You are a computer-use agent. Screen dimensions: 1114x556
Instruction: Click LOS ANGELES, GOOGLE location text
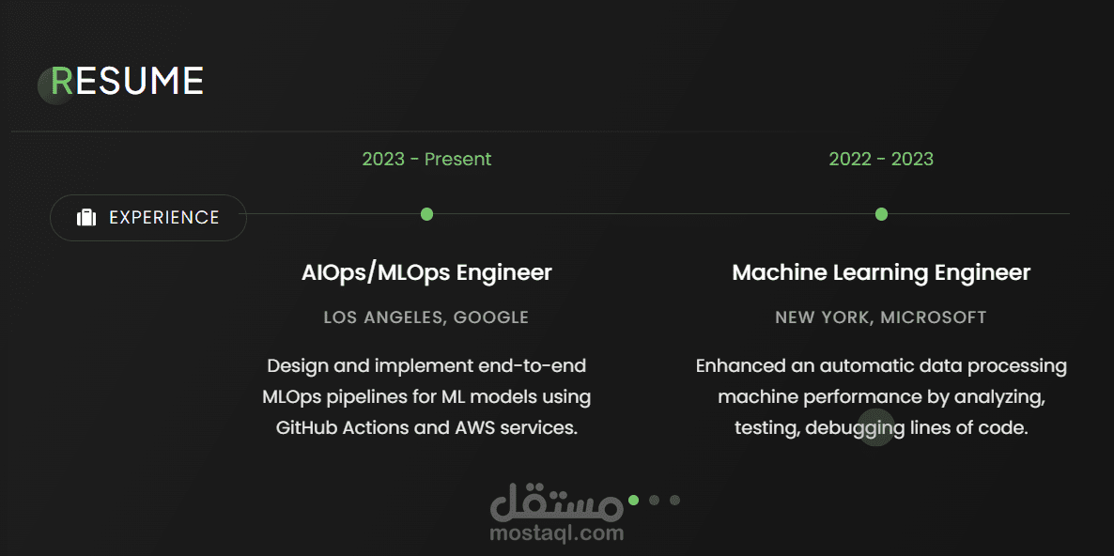[x=426, y=317]
